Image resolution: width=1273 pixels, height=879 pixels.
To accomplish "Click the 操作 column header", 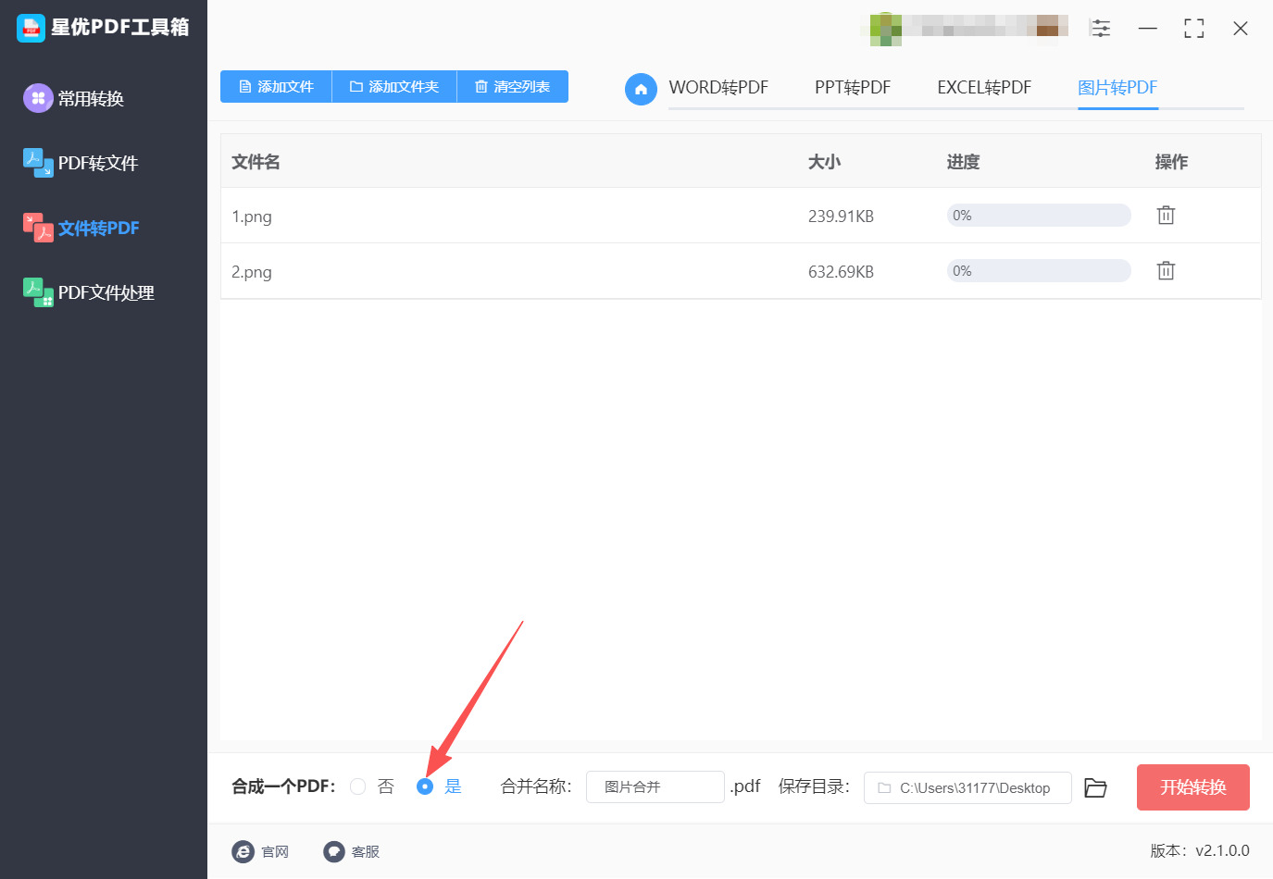I will pyautogui.click(x=1171, y=162).
